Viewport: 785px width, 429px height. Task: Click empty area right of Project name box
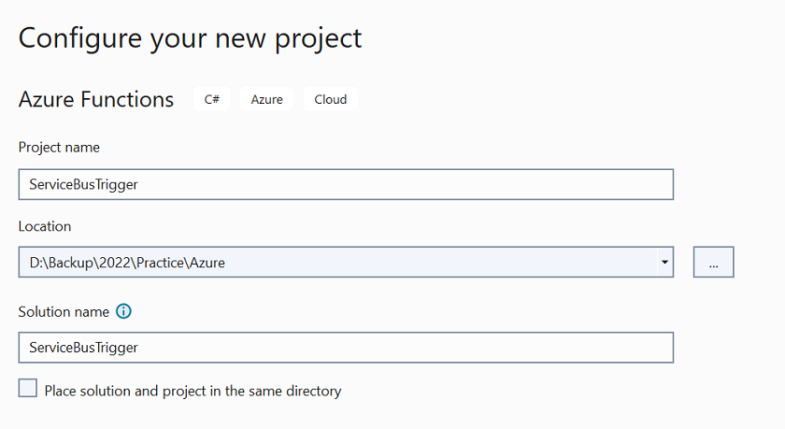[x=728, y=184]
